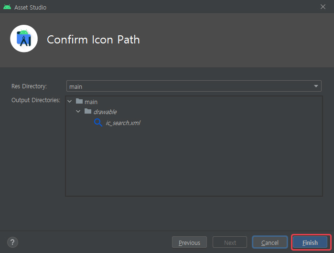Click the Confirm Icon Path heading

click(x=93, y=40)
